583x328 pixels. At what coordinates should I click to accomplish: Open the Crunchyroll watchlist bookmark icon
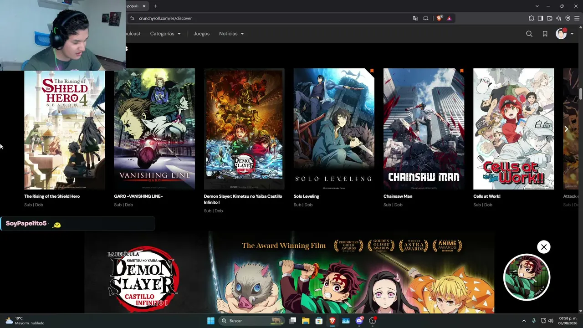tap(545, 34)
